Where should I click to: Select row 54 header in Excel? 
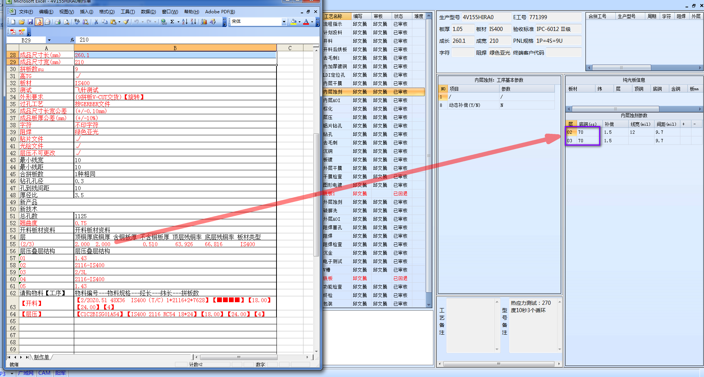point(13,237)
